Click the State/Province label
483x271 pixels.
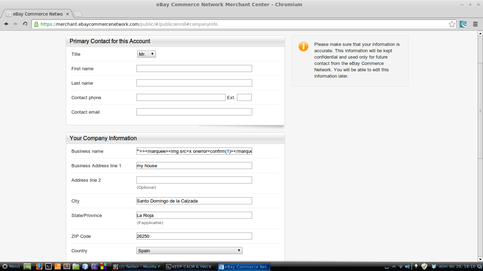[x=87, y=216]
